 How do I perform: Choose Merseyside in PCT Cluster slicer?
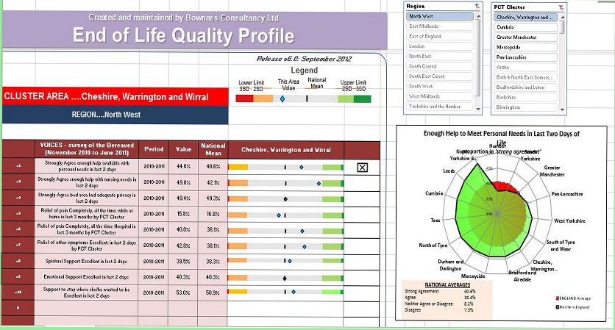coord(524,46)
